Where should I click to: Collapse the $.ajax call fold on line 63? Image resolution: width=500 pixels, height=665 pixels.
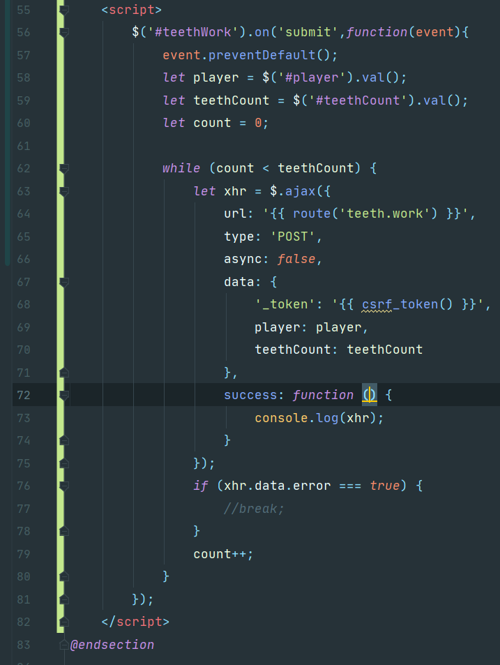tap(64, 191)
